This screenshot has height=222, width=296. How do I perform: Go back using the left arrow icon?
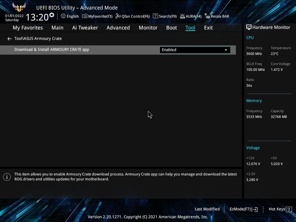tap(10, 39)
